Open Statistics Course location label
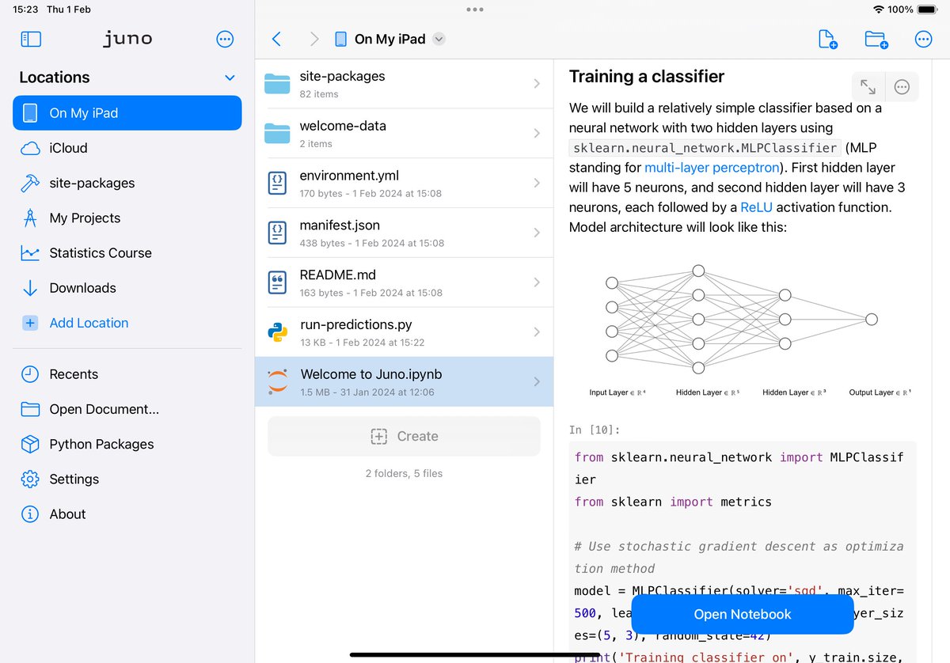 (101, 253)
